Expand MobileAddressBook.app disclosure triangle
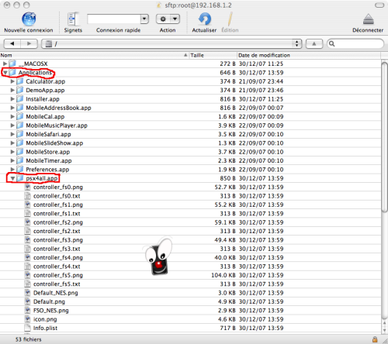The height and width of the screenshot is (344, 388). (x=12, y=108)
